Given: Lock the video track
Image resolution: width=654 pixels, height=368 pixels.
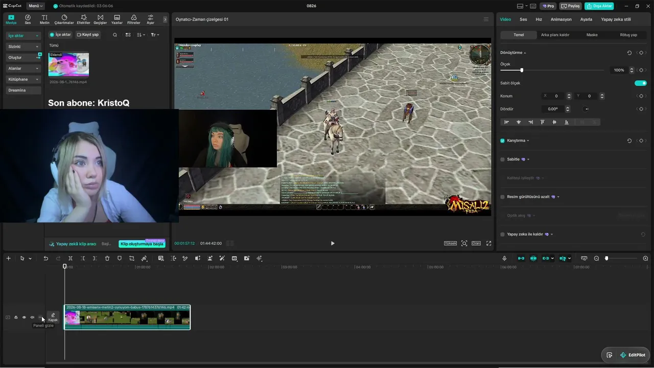Looking at the screenshot, I should [16, 317].
